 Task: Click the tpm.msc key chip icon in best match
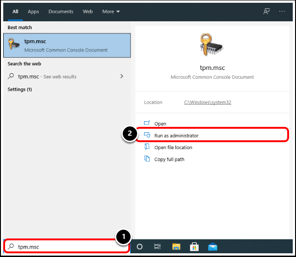(x=13, y=44)
